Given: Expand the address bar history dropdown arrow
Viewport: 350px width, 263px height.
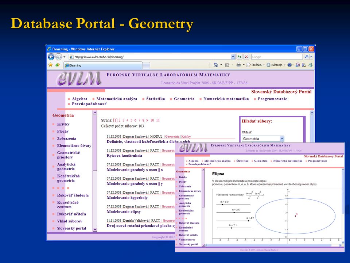Looking at the screenshot, I should pos(233,57).
